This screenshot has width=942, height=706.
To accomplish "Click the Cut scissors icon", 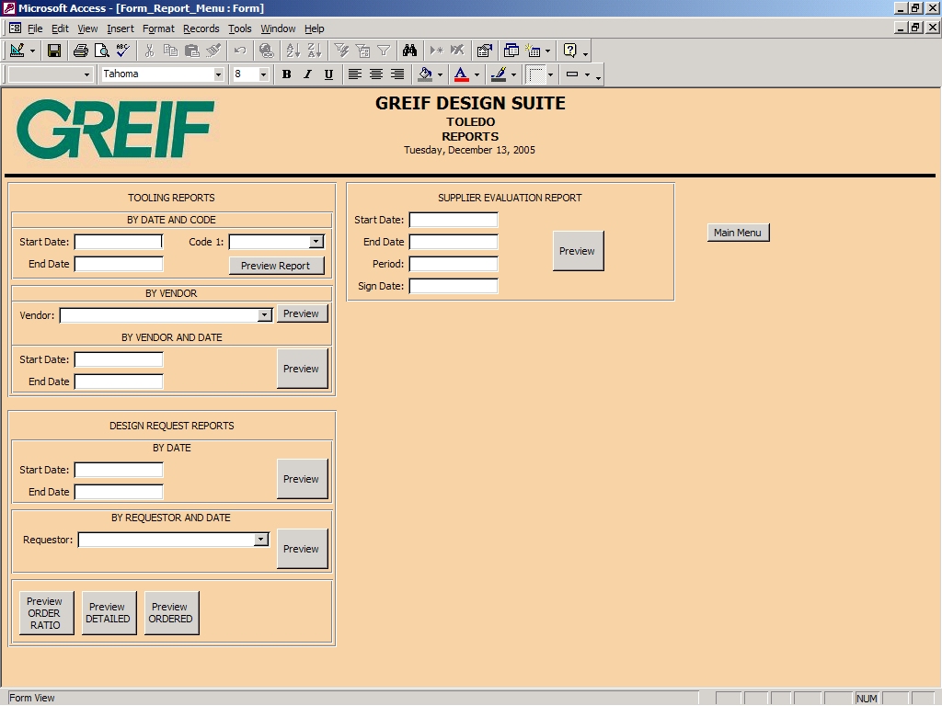I will [x=150, y=51].
